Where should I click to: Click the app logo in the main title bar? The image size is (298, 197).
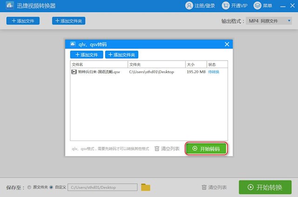(x=9, y=5)
